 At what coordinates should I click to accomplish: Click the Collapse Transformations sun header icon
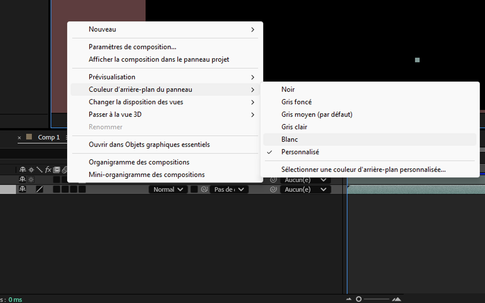tap(31, 170)
